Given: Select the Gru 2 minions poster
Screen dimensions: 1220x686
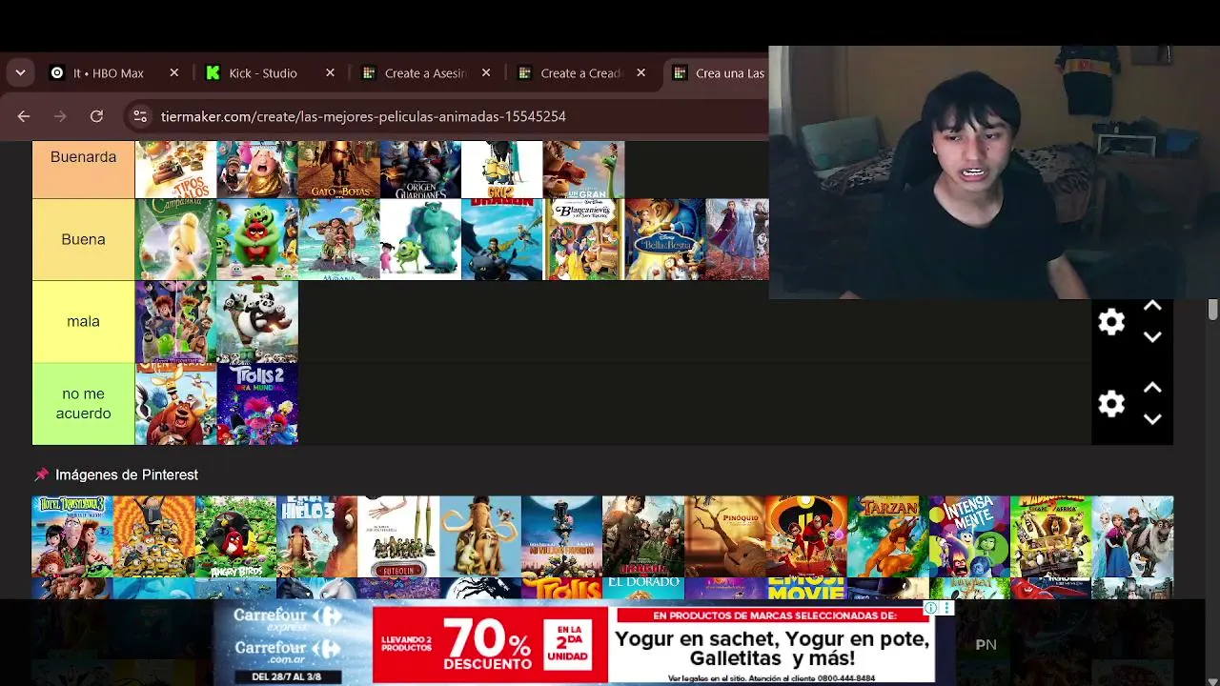Looking at the screenshot, I should (502, 170).
